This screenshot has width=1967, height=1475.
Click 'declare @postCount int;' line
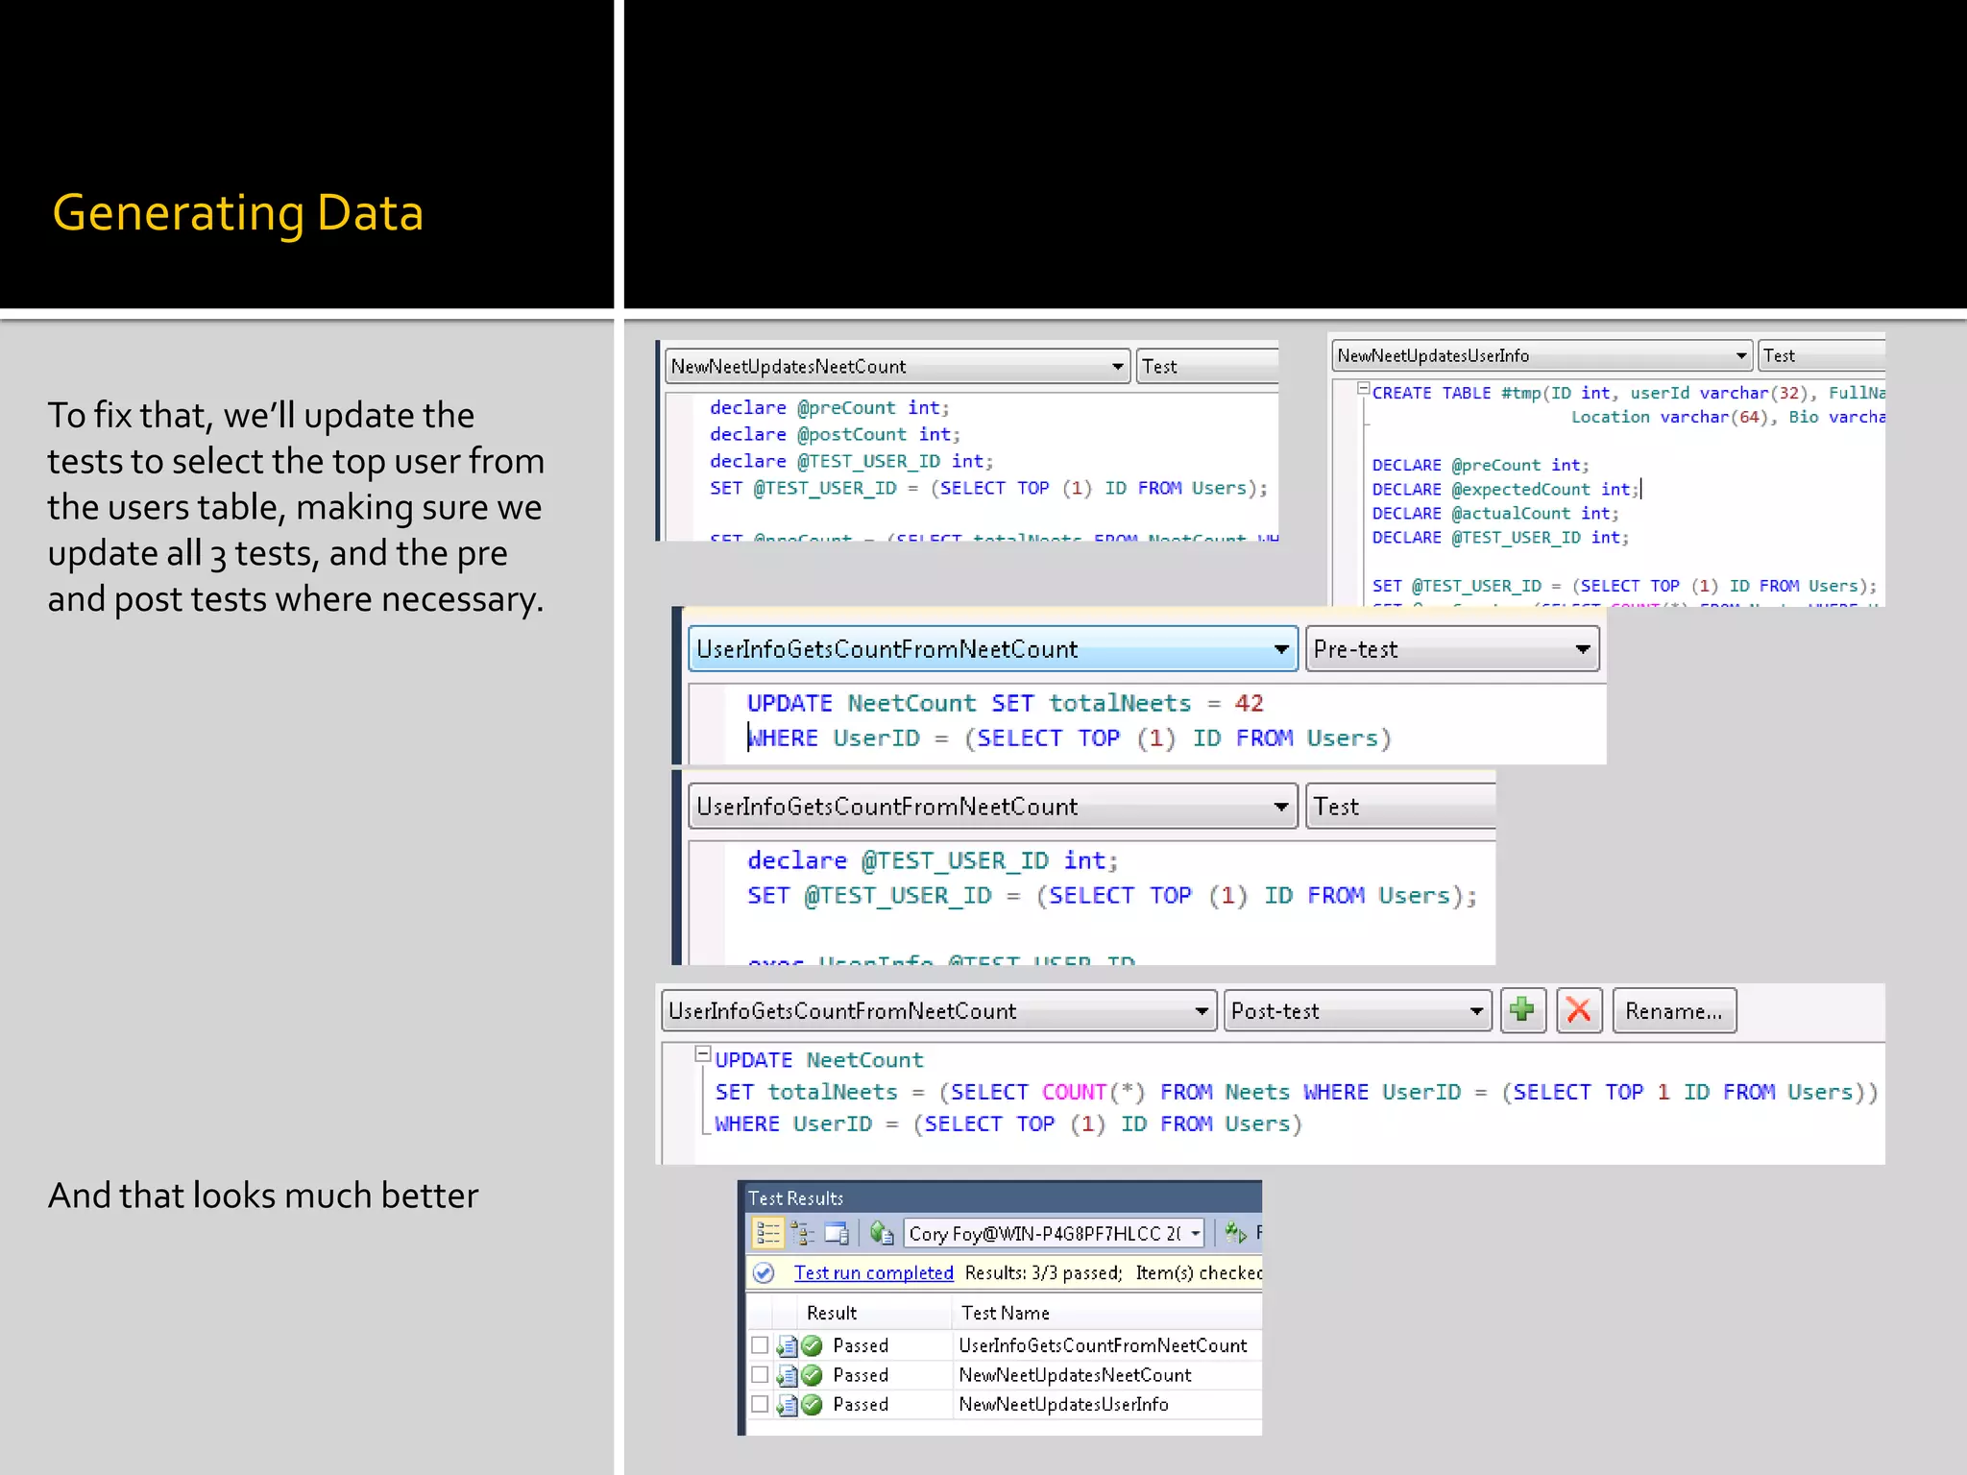pyautogui.click(x=835, y=435)
